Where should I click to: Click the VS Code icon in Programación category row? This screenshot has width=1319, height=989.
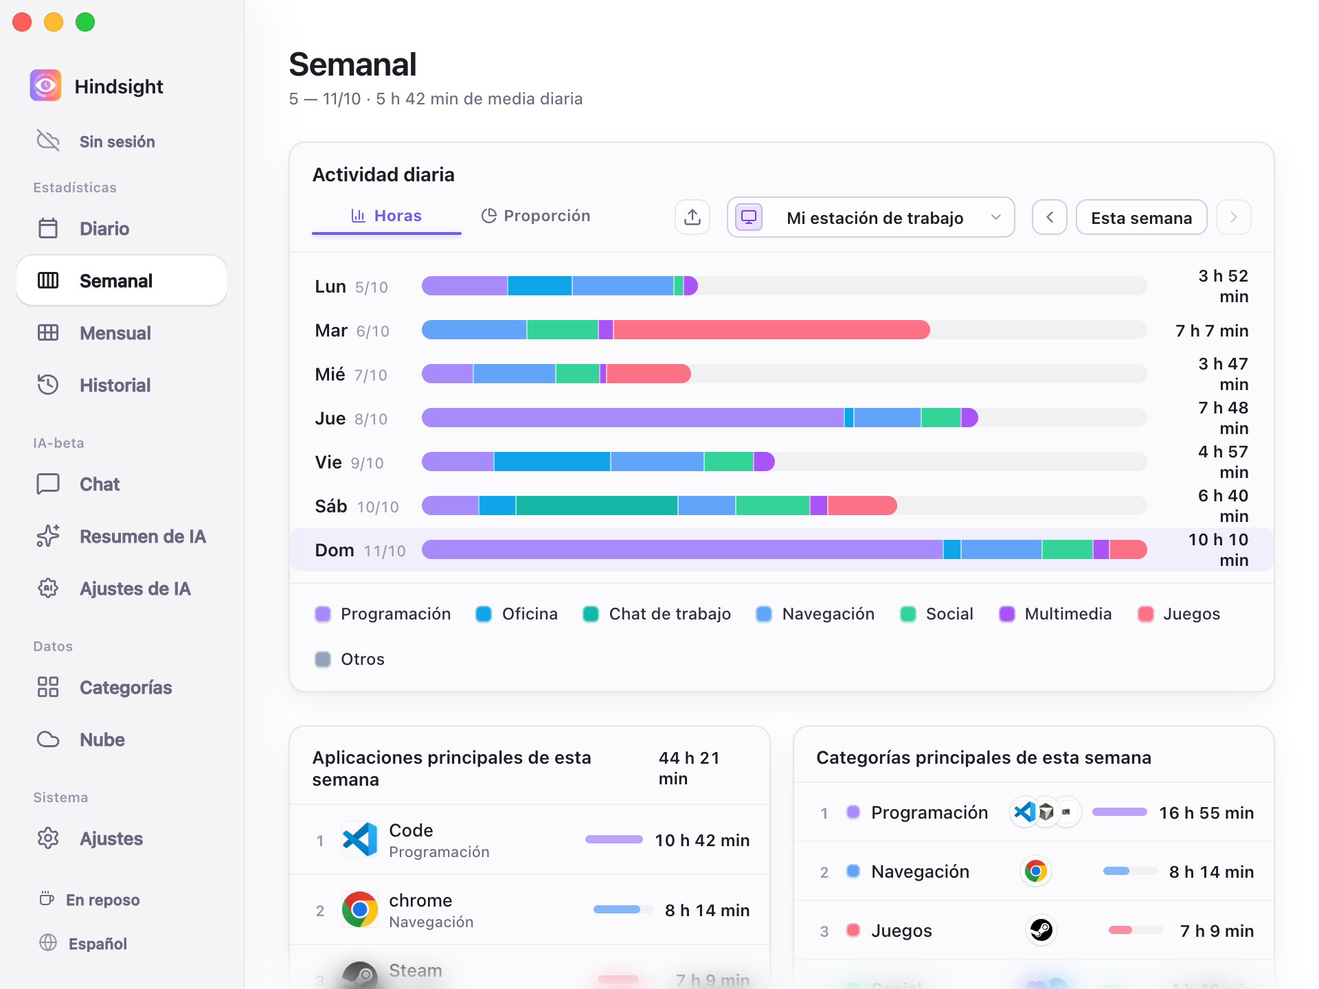click(1024, 812)
